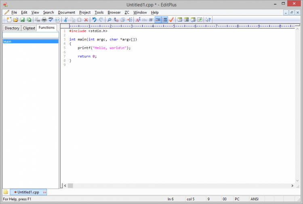The width and height of the screenshot is (303, 204).
Task: Click the Undo arrow icon
Action: tap(94, 20)
